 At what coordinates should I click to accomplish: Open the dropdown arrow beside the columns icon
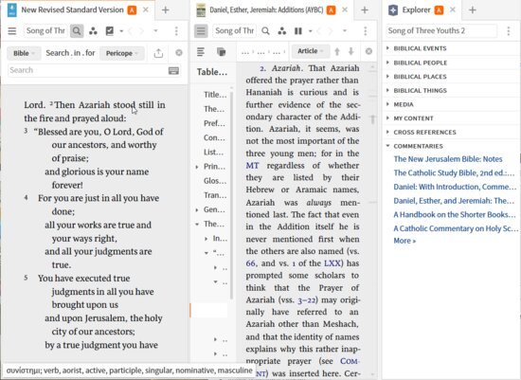311,31
